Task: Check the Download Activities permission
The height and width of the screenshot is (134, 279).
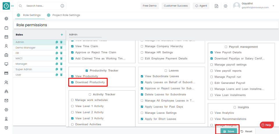Action: pyautogui.click(x=72, y=124)
